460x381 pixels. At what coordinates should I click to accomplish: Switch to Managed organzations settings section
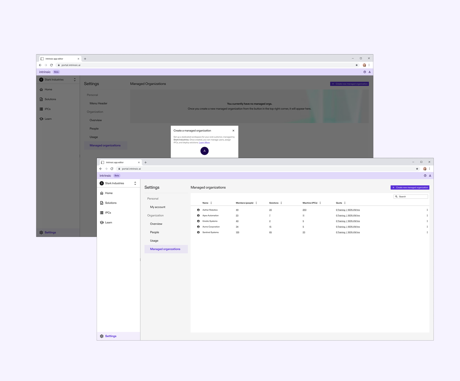pos(165,249)
